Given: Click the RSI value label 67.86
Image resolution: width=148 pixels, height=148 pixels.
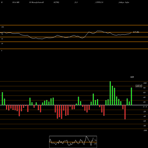Looking at the screenshot, I should pos(136,32).
